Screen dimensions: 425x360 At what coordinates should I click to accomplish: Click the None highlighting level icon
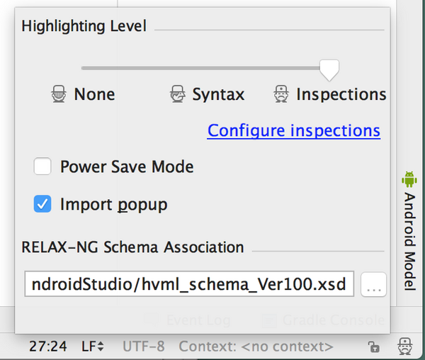pyautogui.click(x=59, y=94)
